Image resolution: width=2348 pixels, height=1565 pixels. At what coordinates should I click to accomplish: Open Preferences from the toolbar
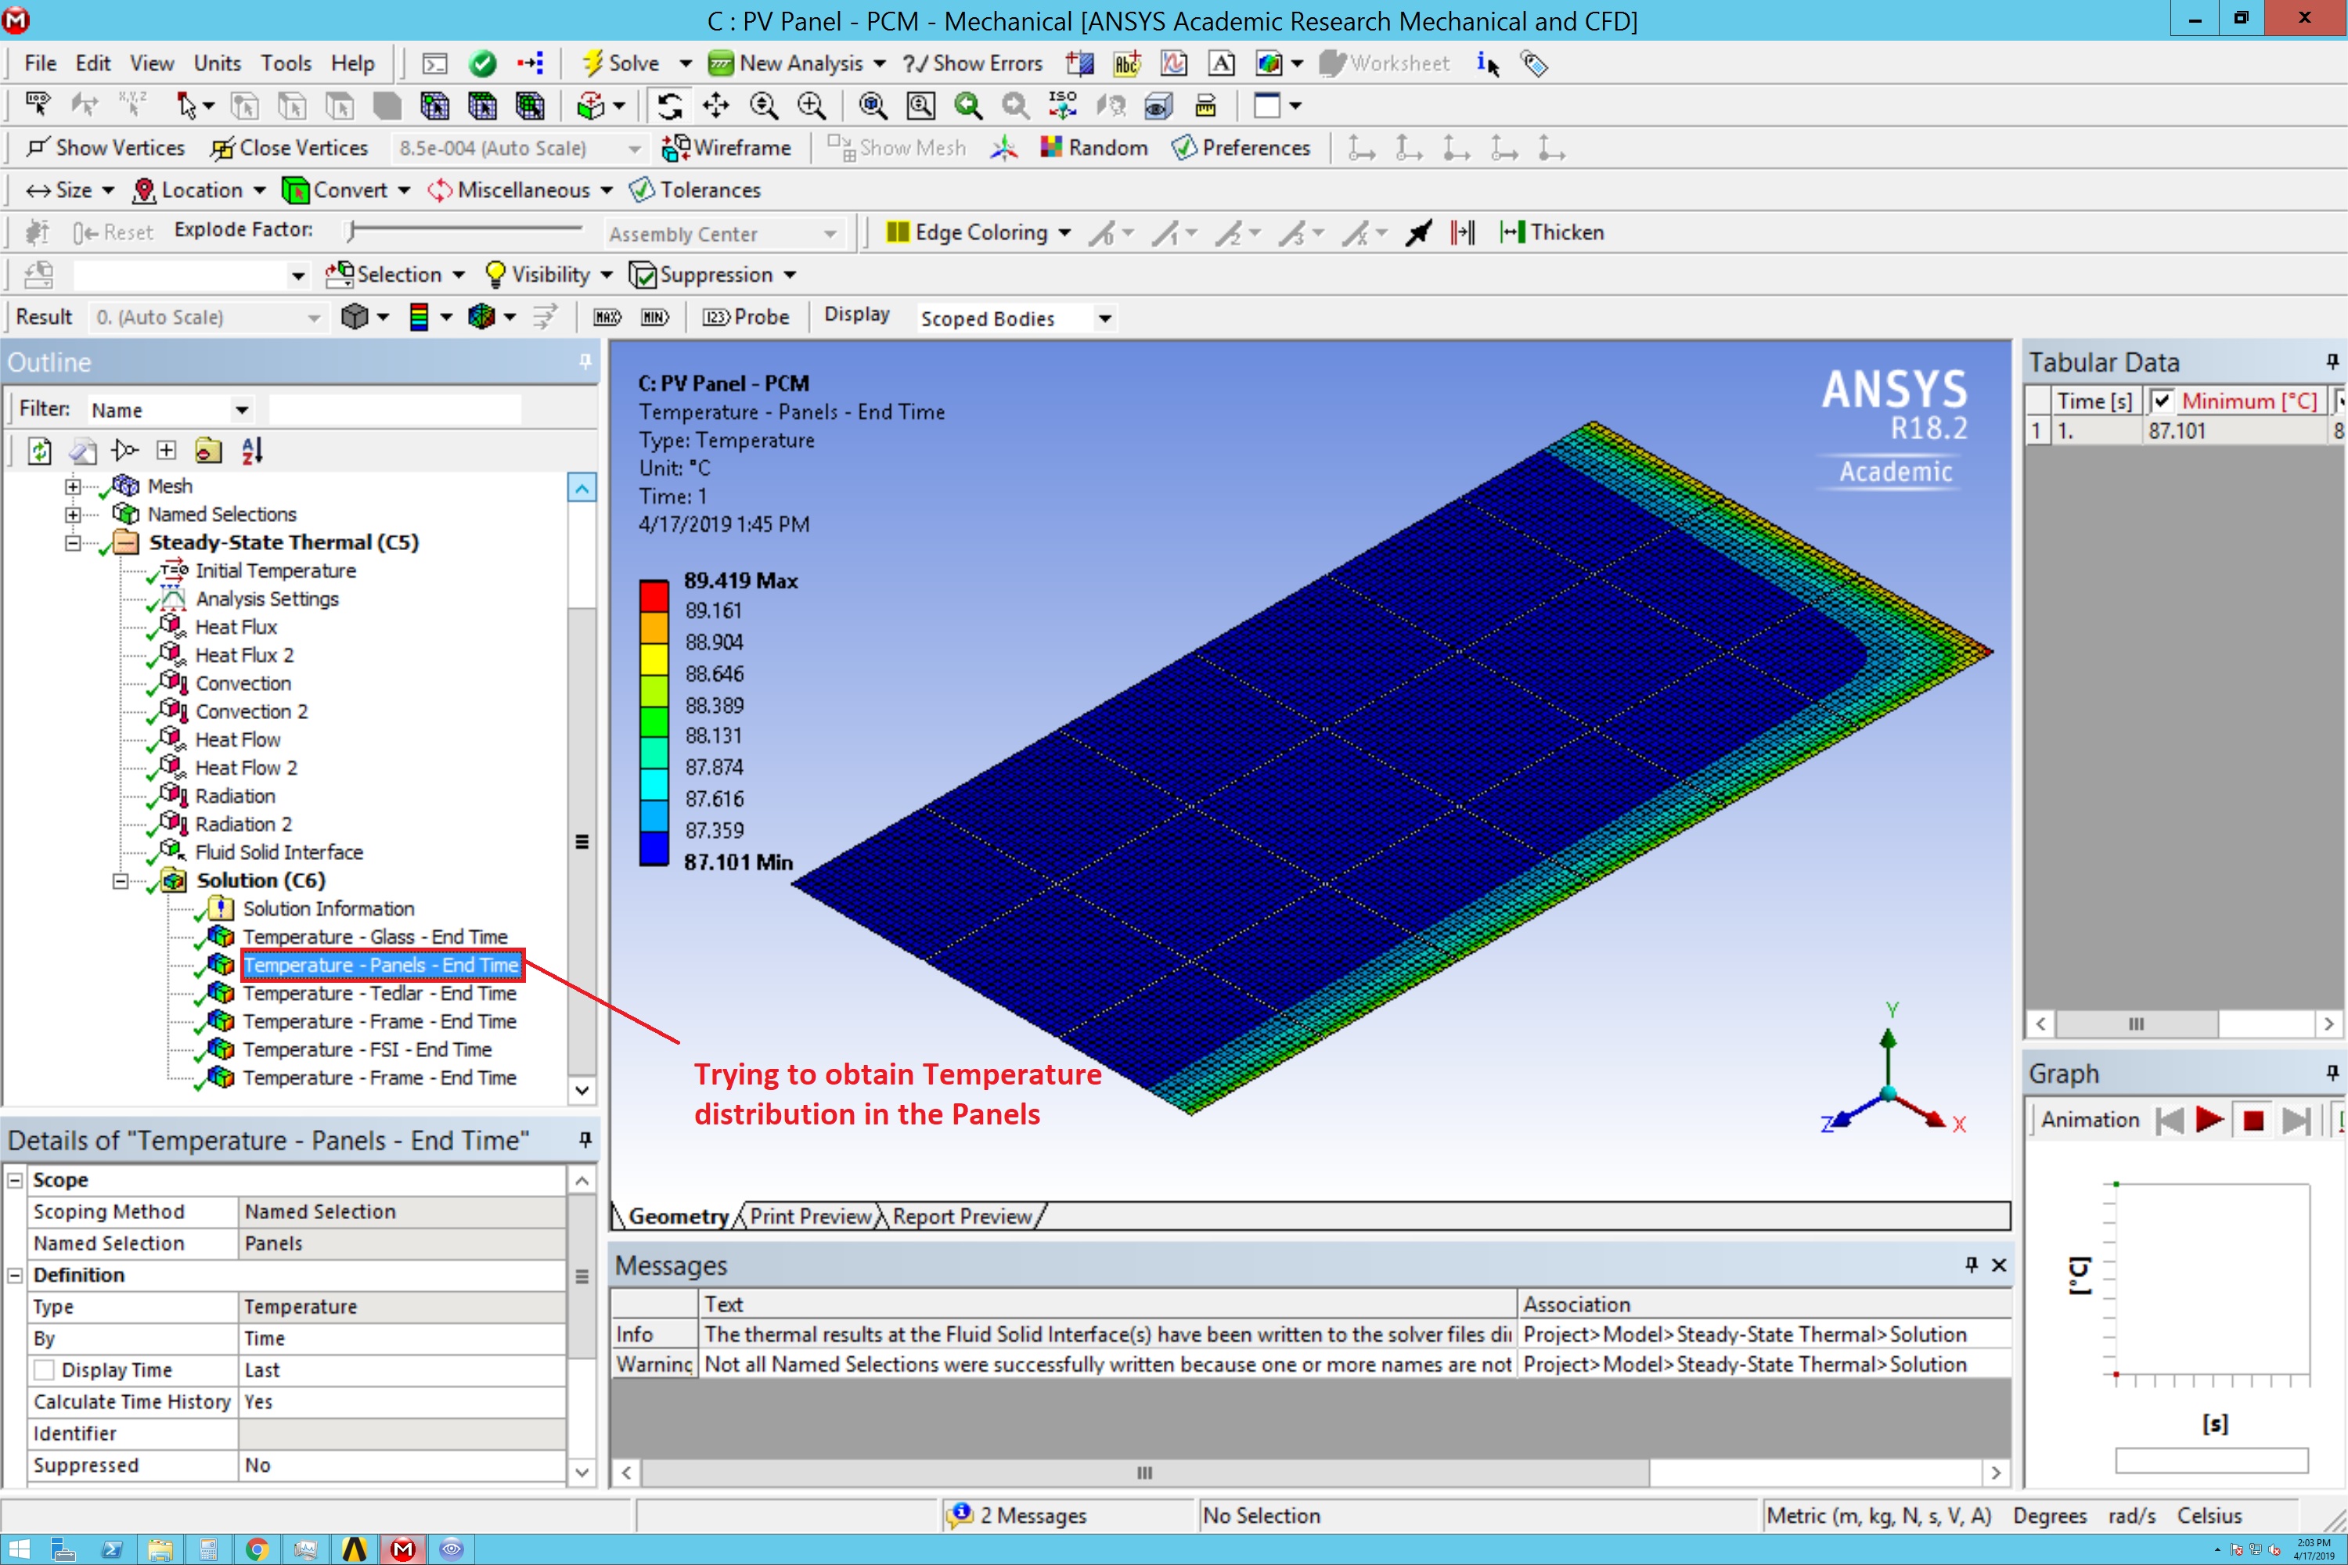click(x=1241, y=148)
